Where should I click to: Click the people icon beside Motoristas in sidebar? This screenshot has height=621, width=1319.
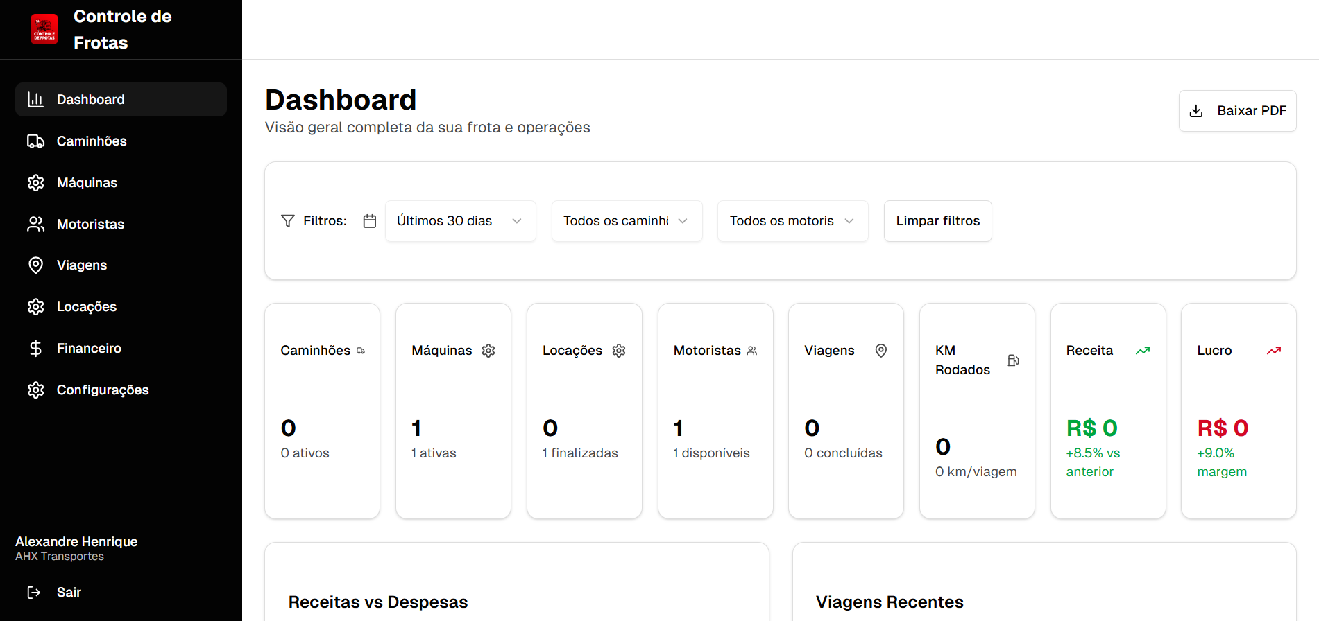(x=35, y=225)
